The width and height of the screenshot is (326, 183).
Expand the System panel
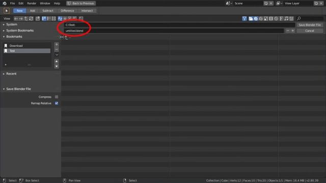(x=12, y=24)
